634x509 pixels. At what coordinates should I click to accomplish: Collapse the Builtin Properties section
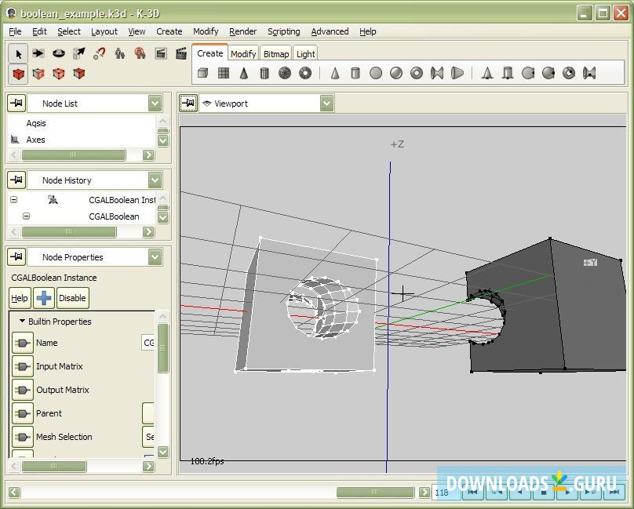click(22, 322)
